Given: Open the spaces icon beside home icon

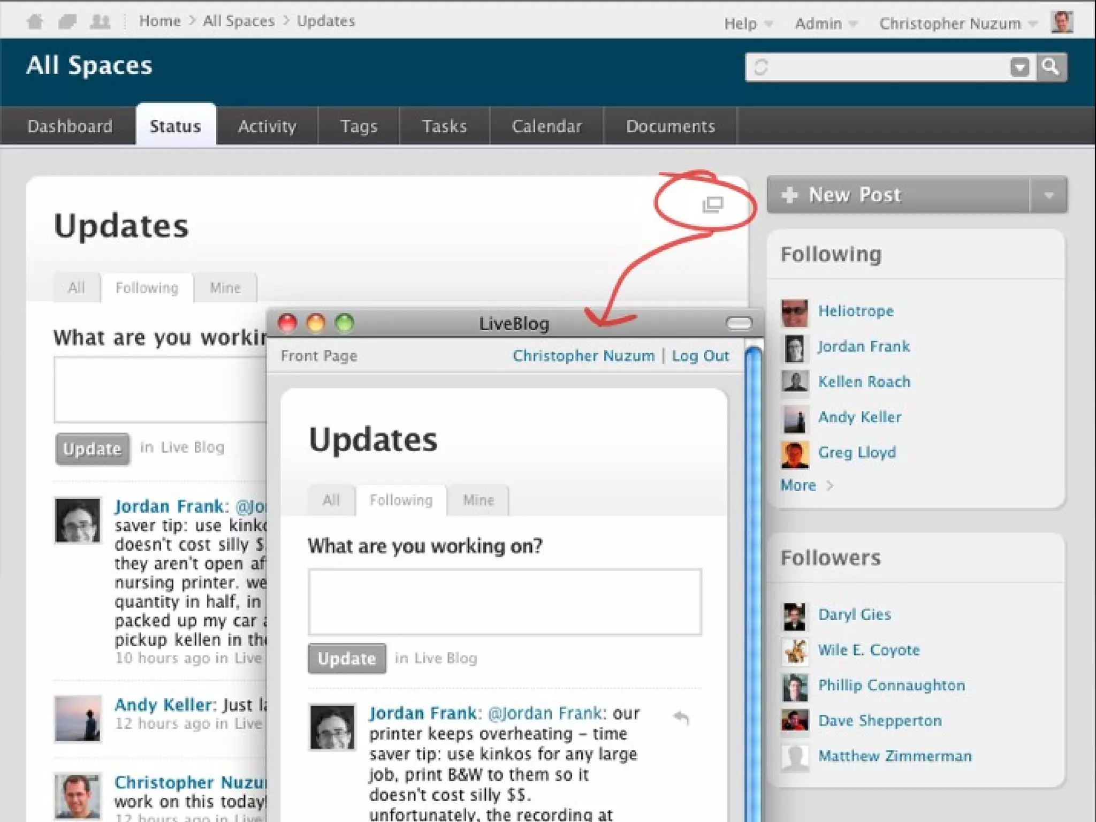Looking at the screenshot, I should [x=67, y=22].
